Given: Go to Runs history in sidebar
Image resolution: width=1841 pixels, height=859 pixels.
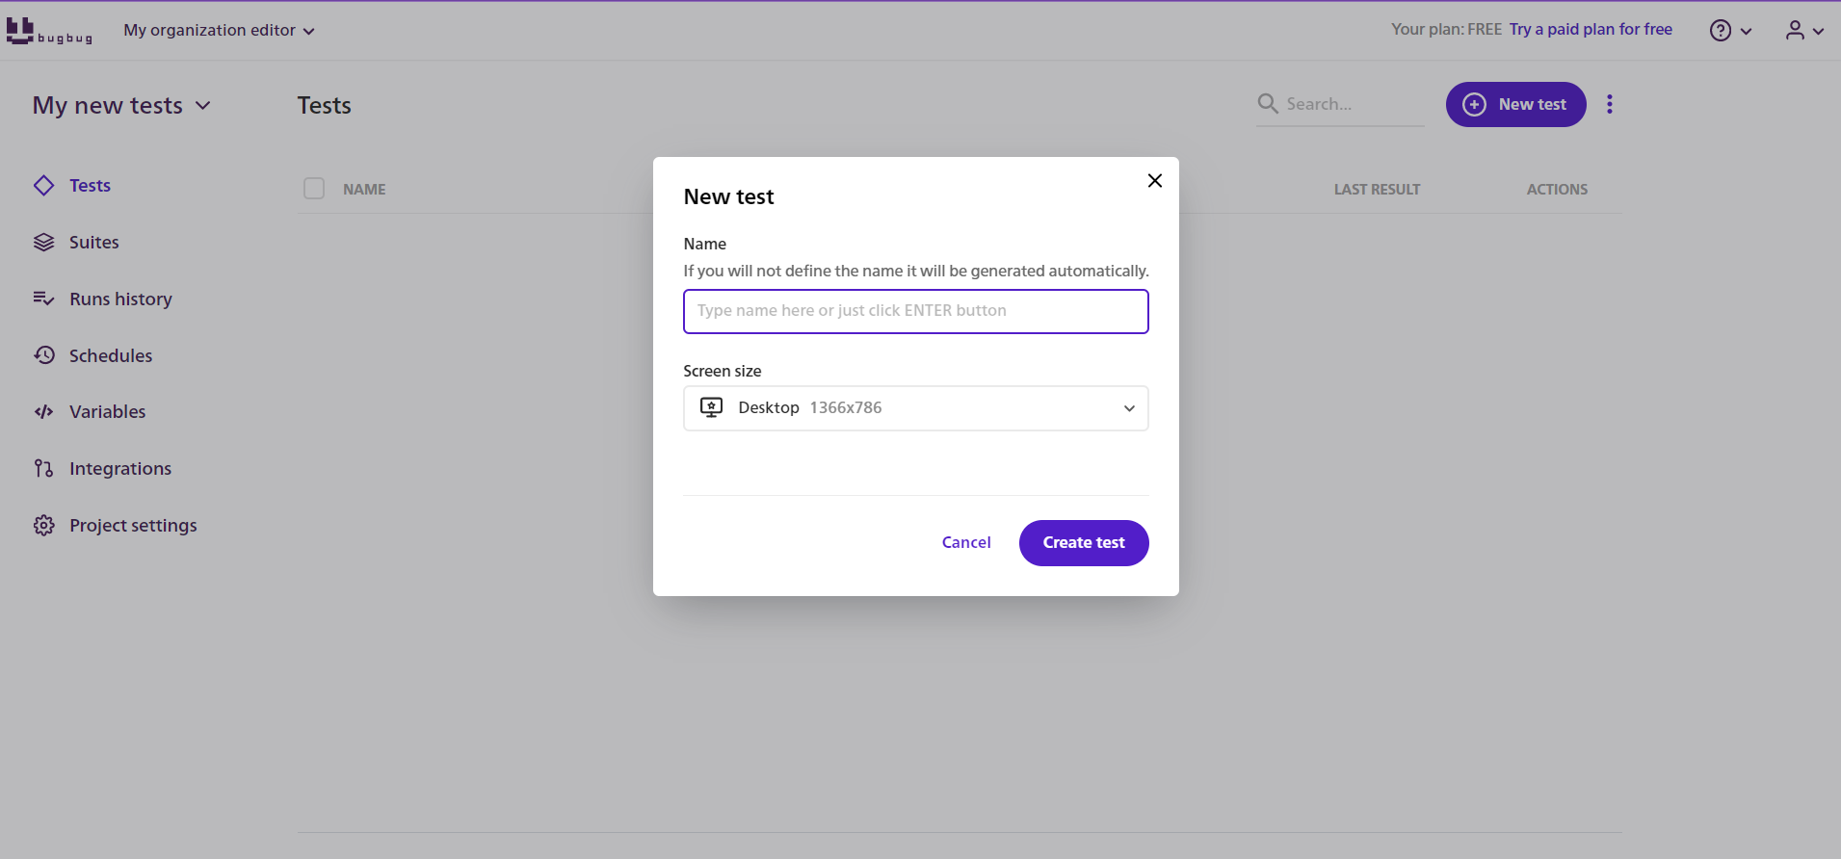Looking at the screenshot, I should pyautogui.click(x=120, y=299).
